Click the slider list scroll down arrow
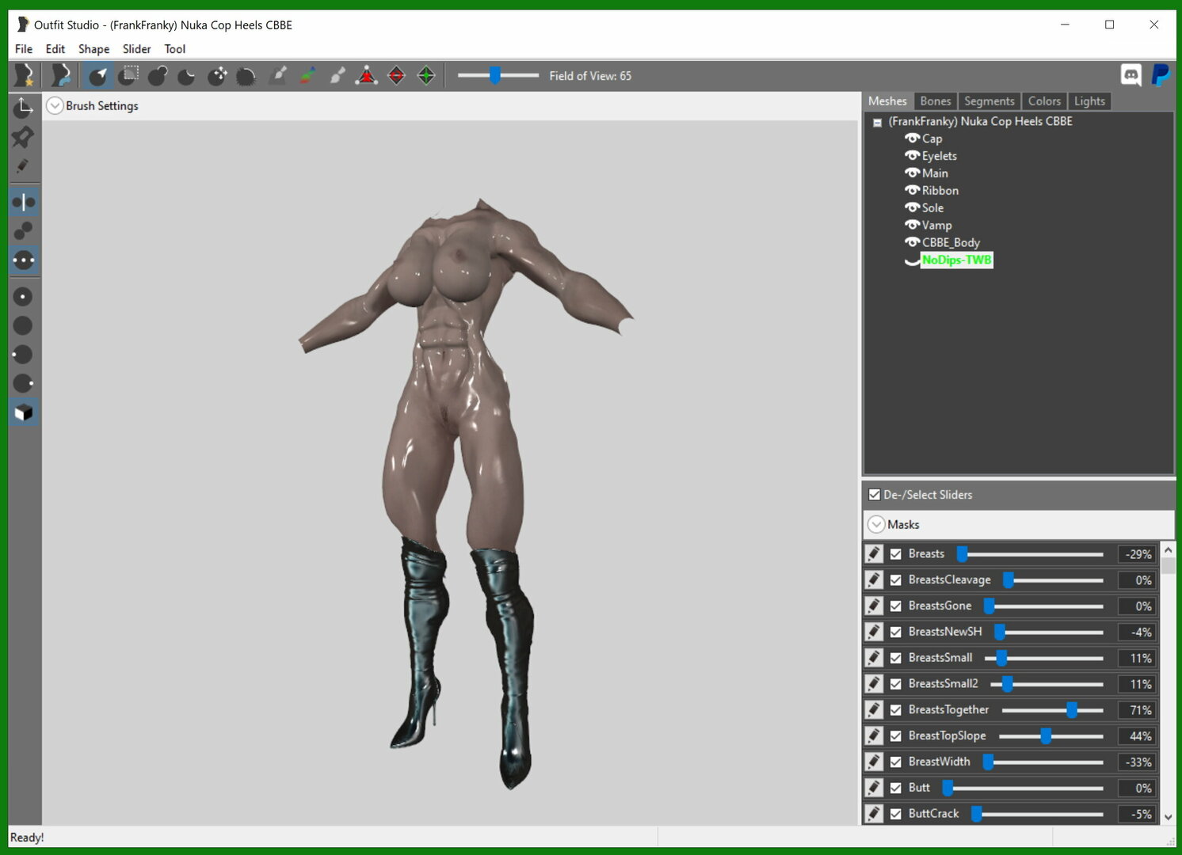 (x=1168, y=816)
